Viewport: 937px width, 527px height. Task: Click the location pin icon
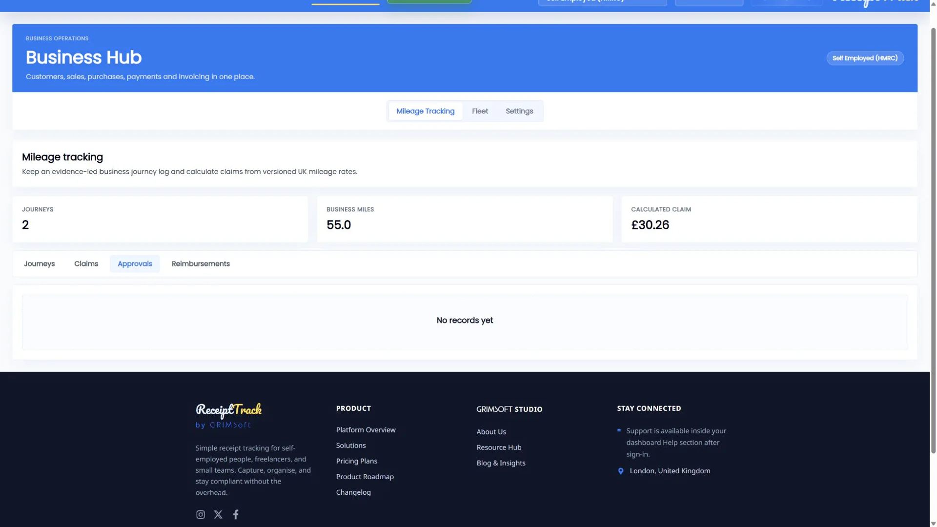pos(621,471)
